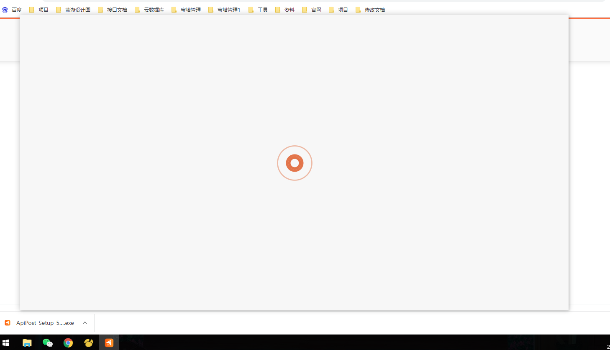Click the ApiPost file icon in download bar
Image resolution: width=610 pixels, height=350 pixels.
(8, 323)
